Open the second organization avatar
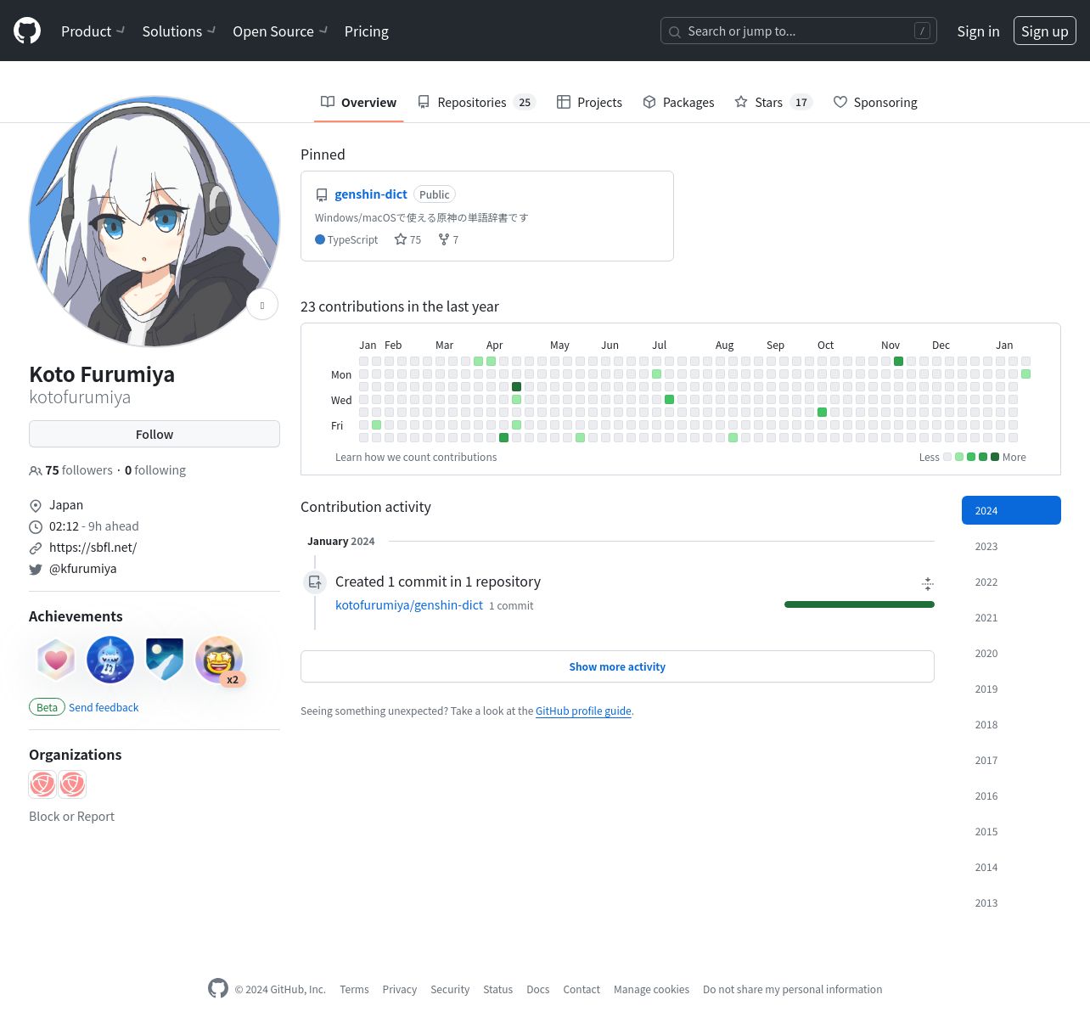This screenshot has width=1090, height=1034. click(x=72, y=784)
